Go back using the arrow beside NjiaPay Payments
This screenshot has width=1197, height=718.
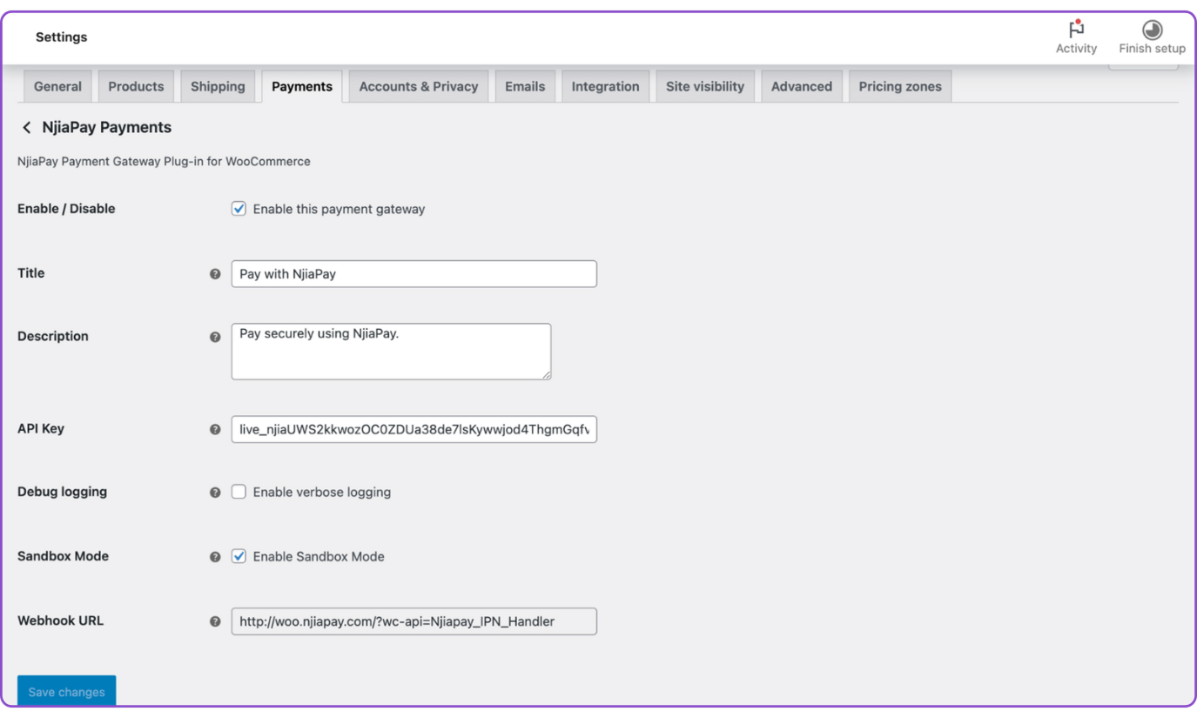(26, 128)
